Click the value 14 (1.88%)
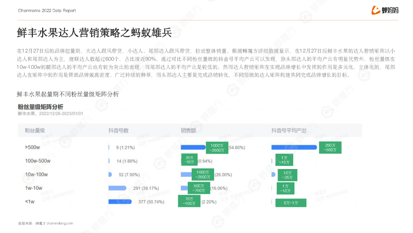The image size is (413, 233). pos(127,161)
